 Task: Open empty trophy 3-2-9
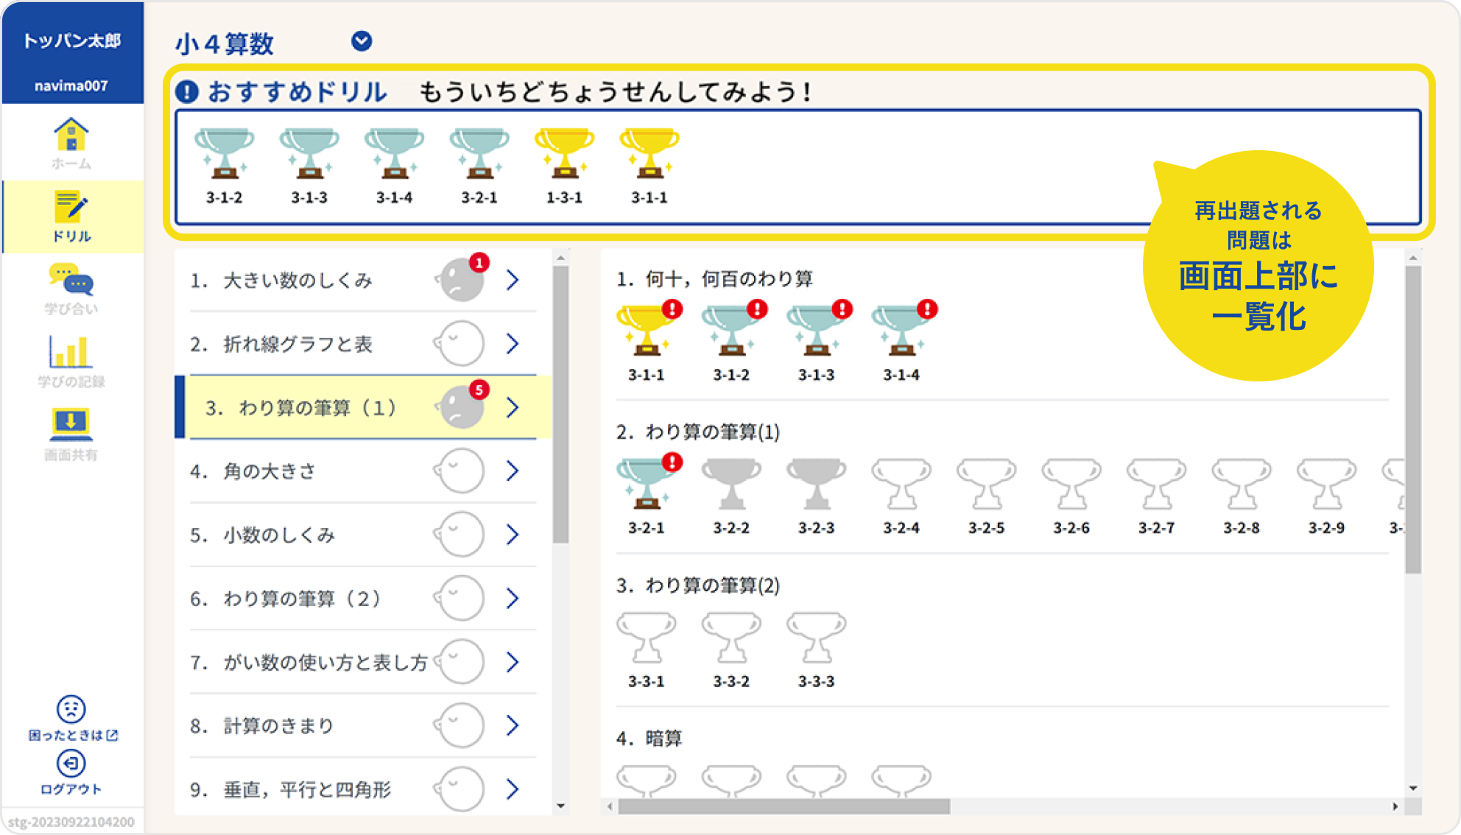(x=1327, y=485)
